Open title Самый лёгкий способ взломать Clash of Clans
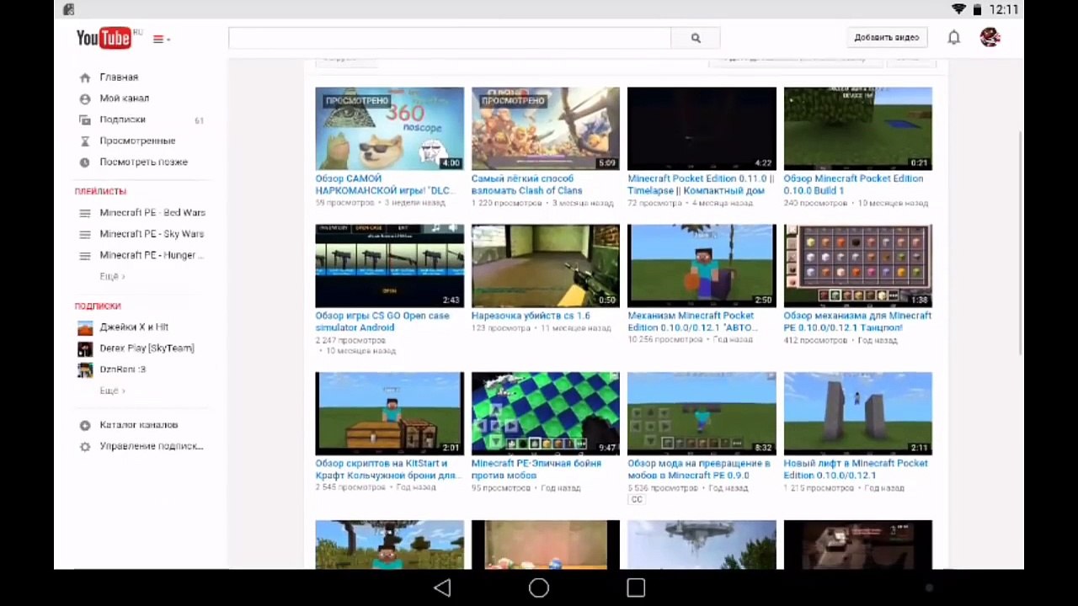 (527, 184)
